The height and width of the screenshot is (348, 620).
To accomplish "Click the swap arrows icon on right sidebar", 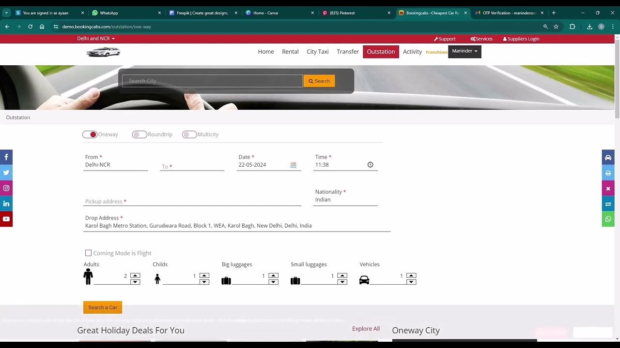I will 608,204.
